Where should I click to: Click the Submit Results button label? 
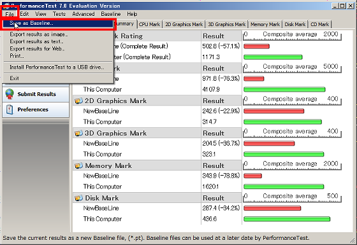(x=37, y=94)
